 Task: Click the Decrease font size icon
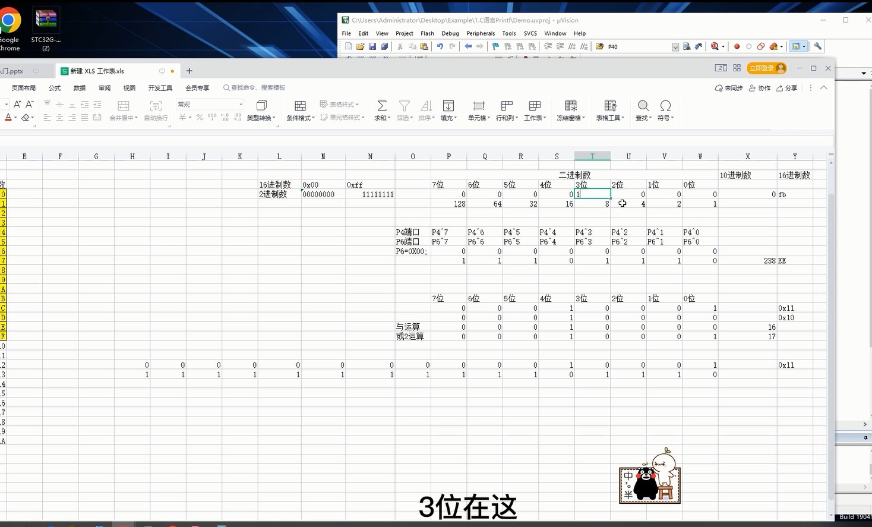click(x=29, y=104)
